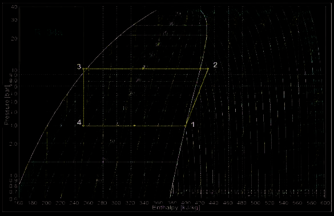Click the "Pressure [bar]" axis title
Image resolution: width=334 pixels, height=216 pixels.
[7, 105]
